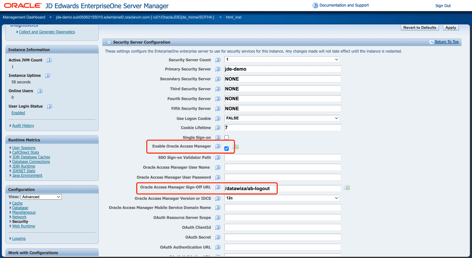Open the Use Logon Cookie dropdown
Screen dimensions: 472x258
click(282, 118)
